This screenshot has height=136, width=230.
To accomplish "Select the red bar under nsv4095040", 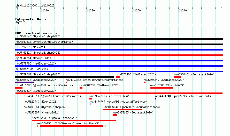I will (x=123, y=110).
